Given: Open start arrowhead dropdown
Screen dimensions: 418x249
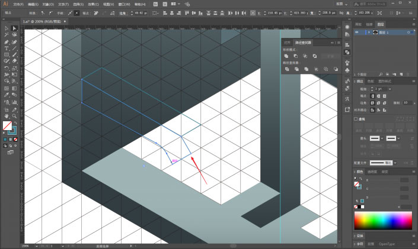Looking at the screenshot, I should (382, 138).
